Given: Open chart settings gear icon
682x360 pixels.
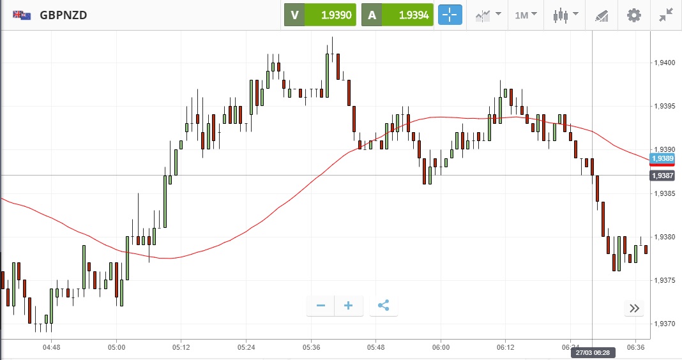Looking at the screenshot, I should (633, 15).
